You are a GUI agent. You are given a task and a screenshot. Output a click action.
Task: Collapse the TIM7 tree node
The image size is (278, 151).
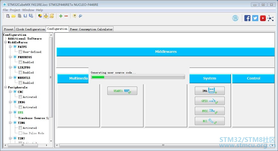click(10, 138)
